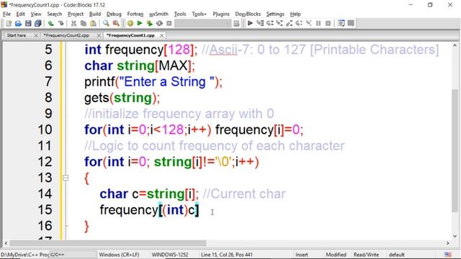461x259 pixels.
Task: Click the 'Read/Write' status bar entry
Action: (x=367, y=255)
